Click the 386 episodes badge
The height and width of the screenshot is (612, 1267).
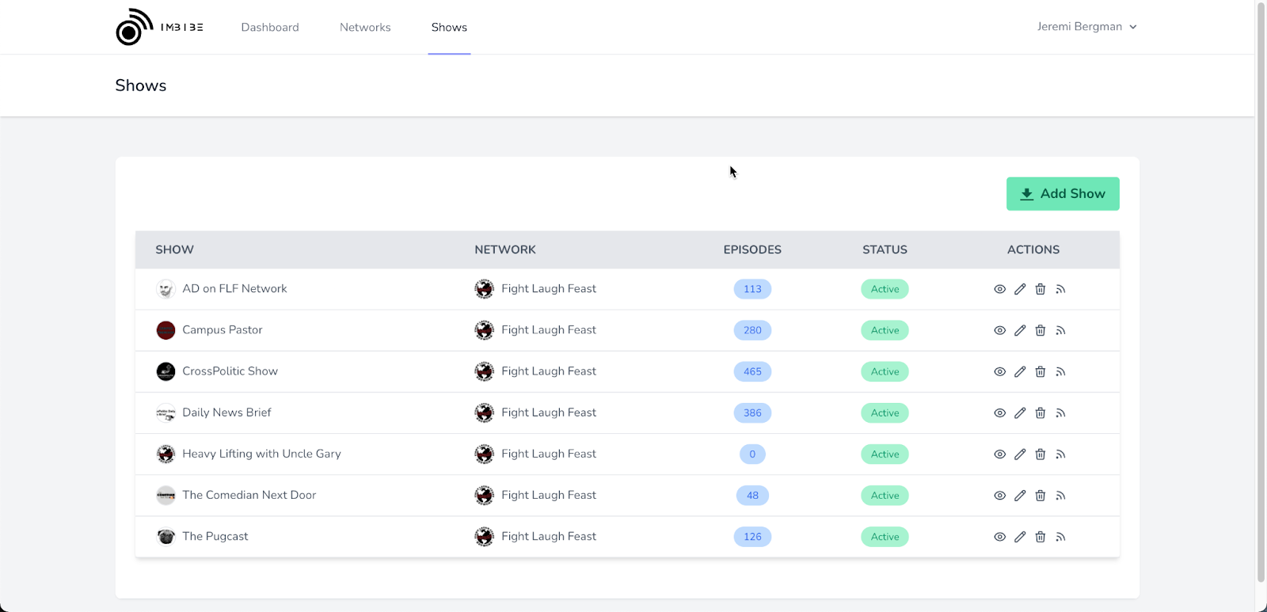(752, 412)
